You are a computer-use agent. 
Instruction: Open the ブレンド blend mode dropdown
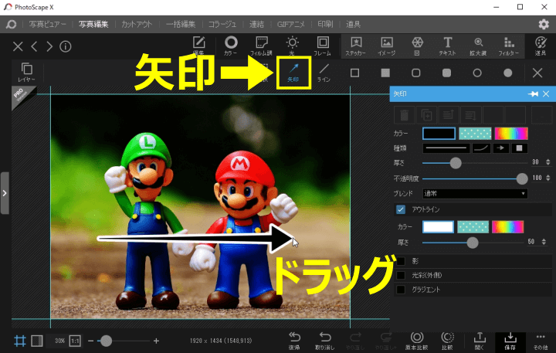[x=475, y=193]
